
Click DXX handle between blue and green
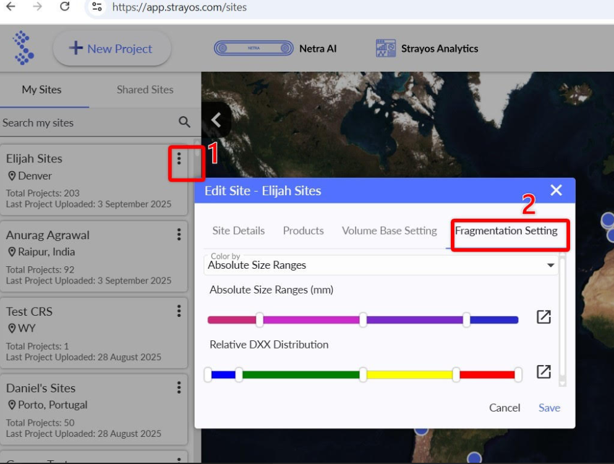[239, 374]
